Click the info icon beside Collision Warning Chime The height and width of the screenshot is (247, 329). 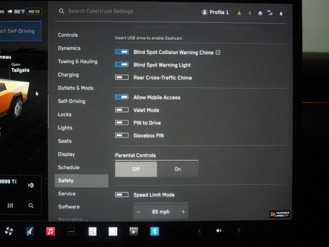[218, 52]
